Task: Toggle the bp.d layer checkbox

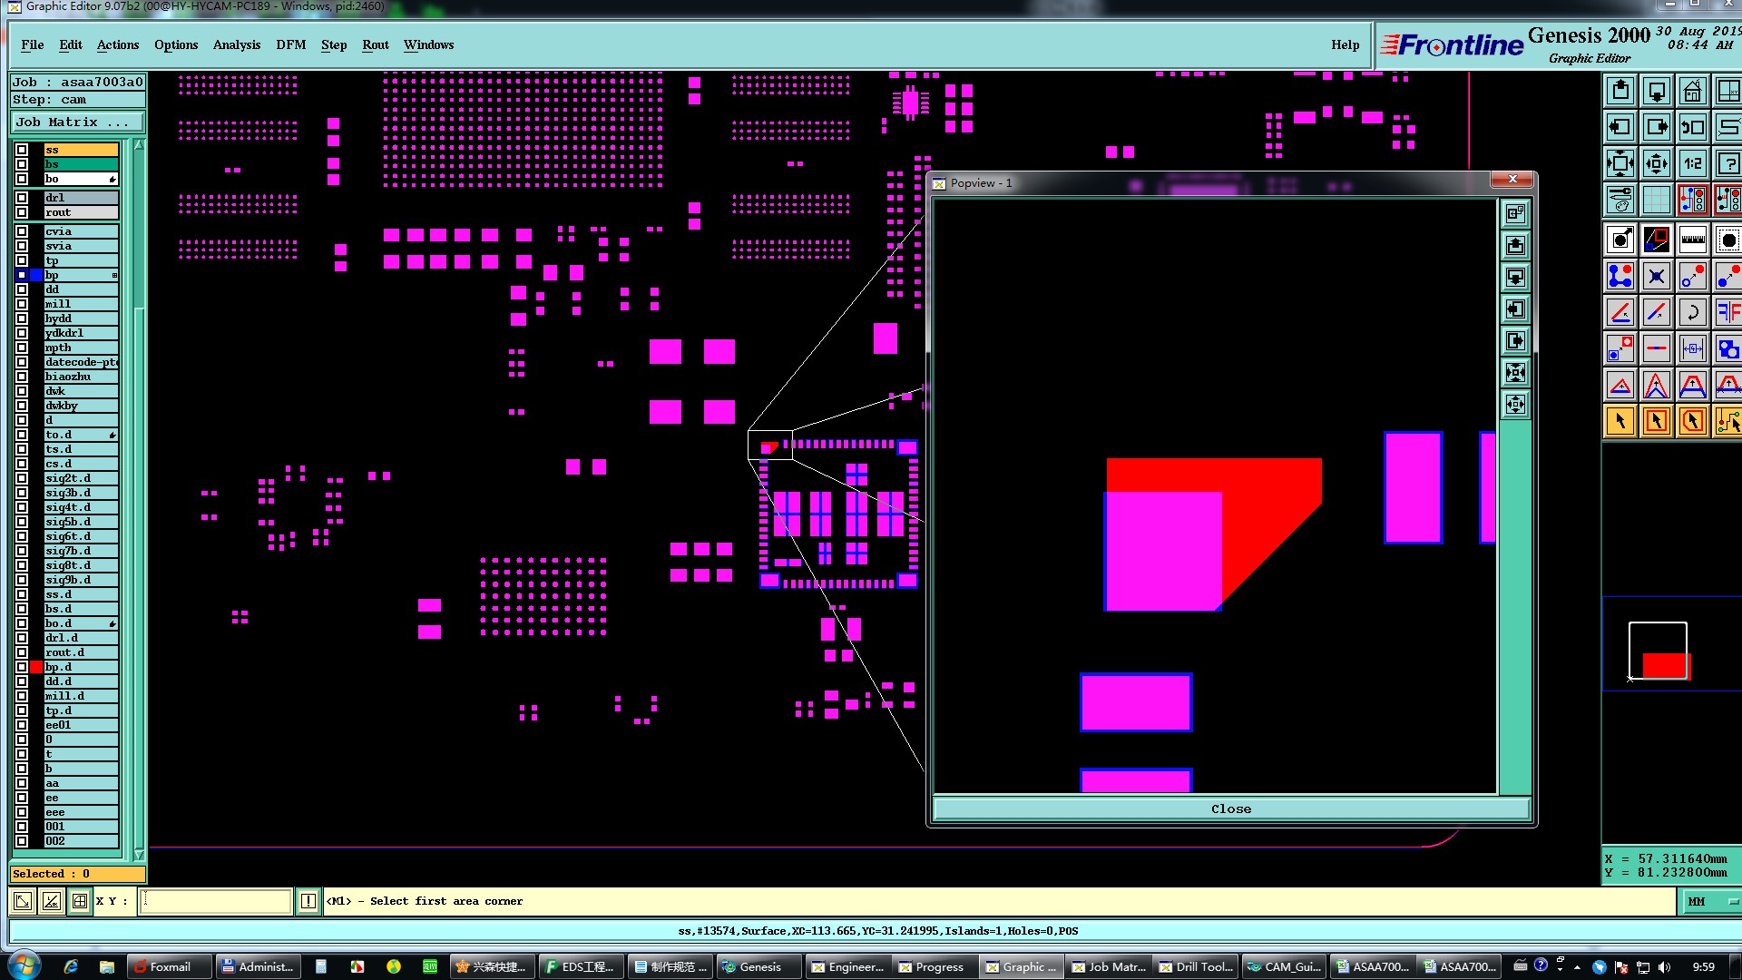Action: pyautogui.click(x=22, y=667)
